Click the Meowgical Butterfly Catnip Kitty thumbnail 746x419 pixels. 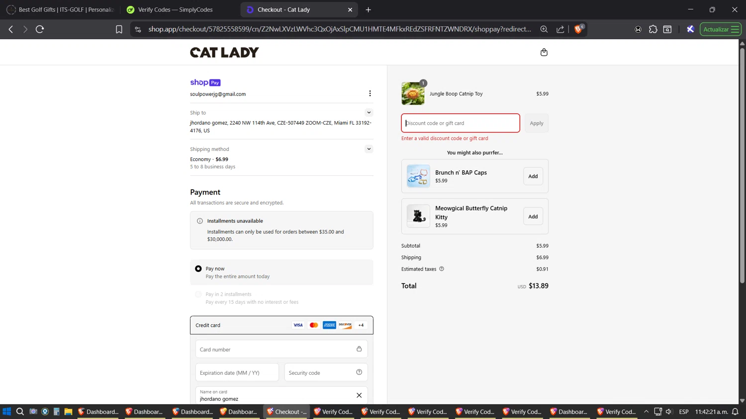coord(418,216)
